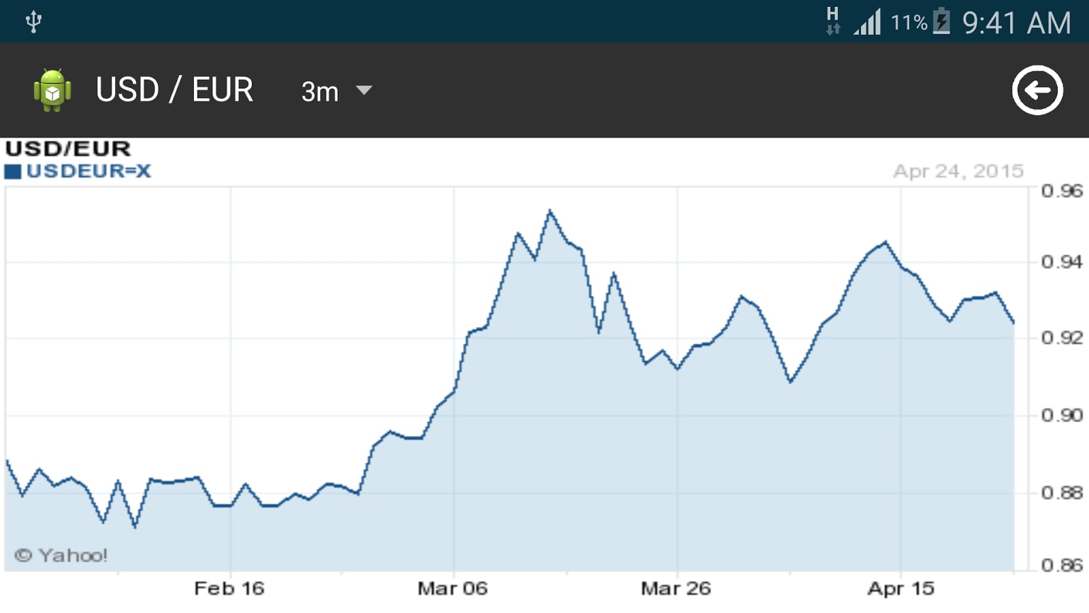Tap the 0.90 axis value
The width and height of the screenshot is (1089, 613).
(x=1062, y=415)
